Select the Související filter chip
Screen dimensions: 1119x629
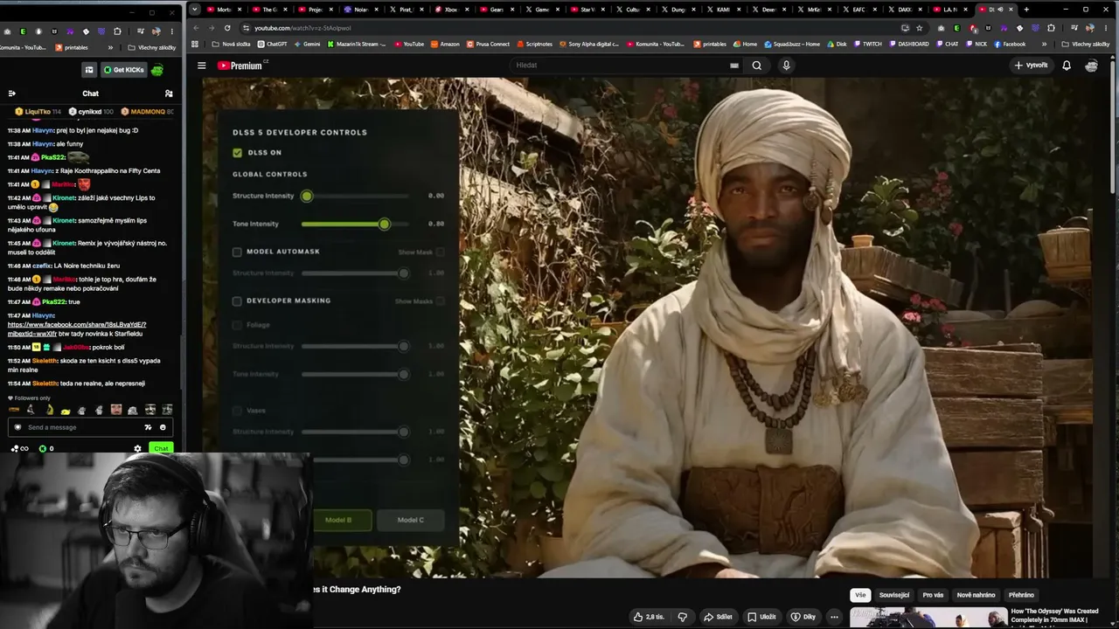(x=894, y=595)
